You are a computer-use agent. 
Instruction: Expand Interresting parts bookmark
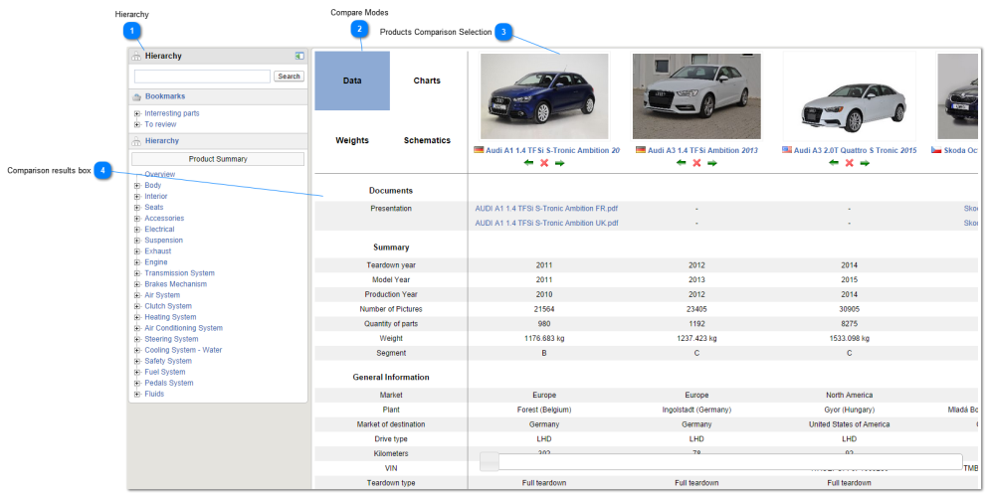click(137, 113)
